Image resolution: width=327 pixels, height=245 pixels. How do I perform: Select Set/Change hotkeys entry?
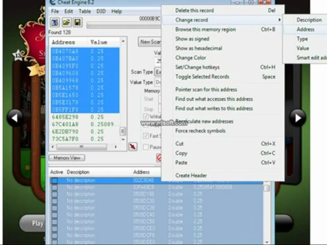click(223, 67)
